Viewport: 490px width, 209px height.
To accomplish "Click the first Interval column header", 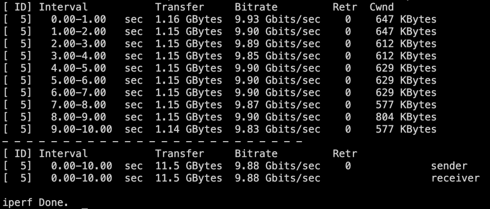I will (x=63, y=7).
